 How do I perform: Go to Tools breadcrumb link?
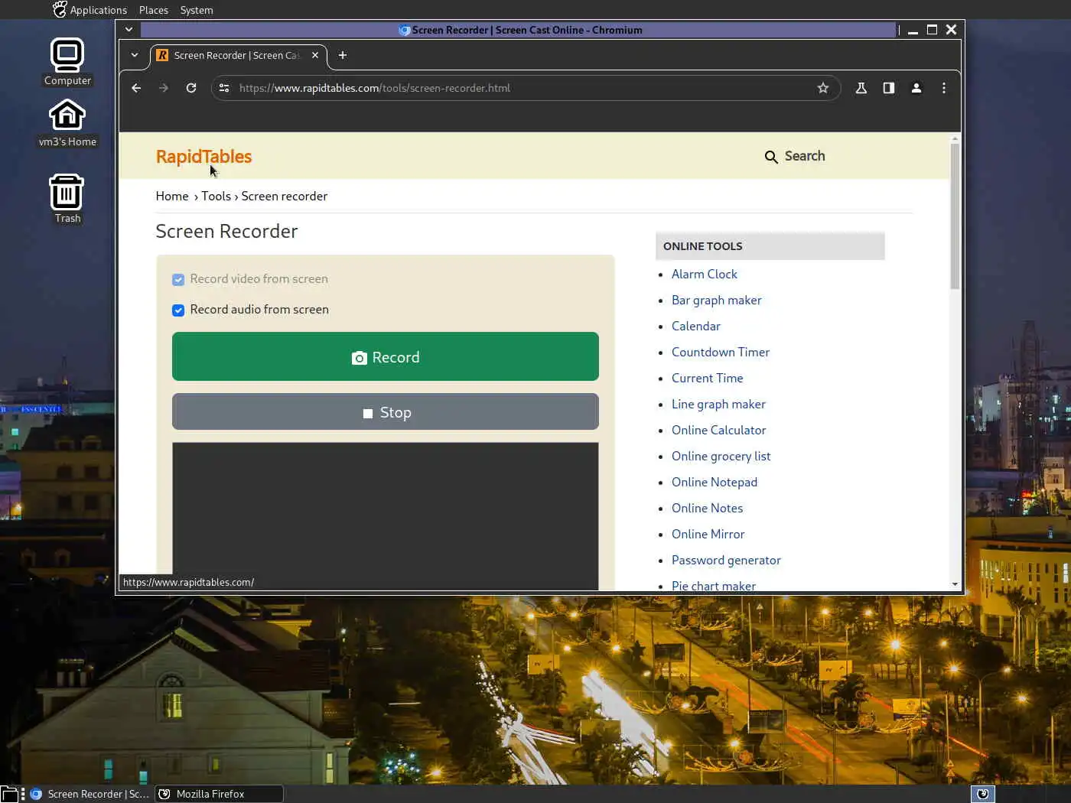pos(216,197)
